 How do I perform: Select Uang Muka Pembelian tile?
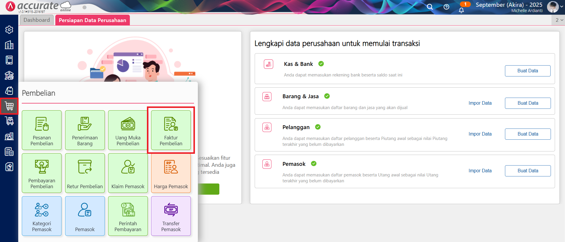pos(128,130)
